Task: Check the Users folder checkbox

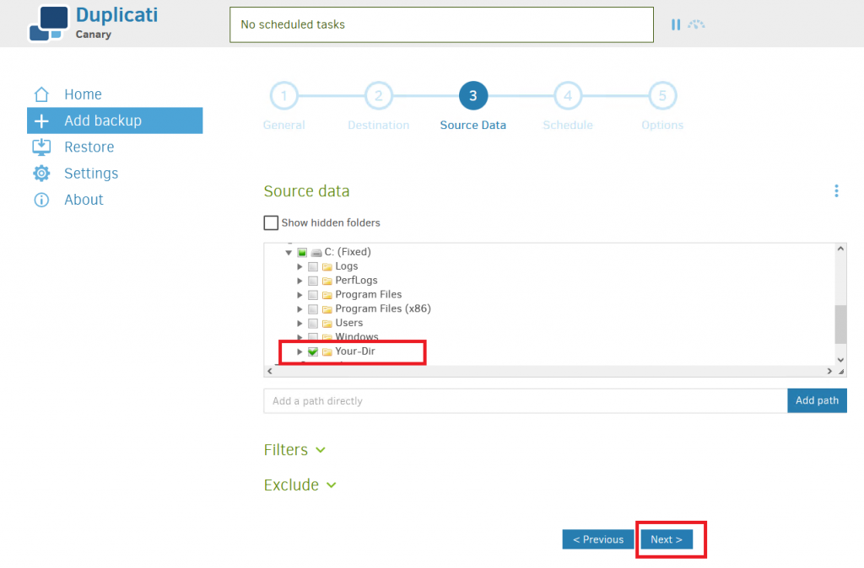Action: [x=313, y=323]
